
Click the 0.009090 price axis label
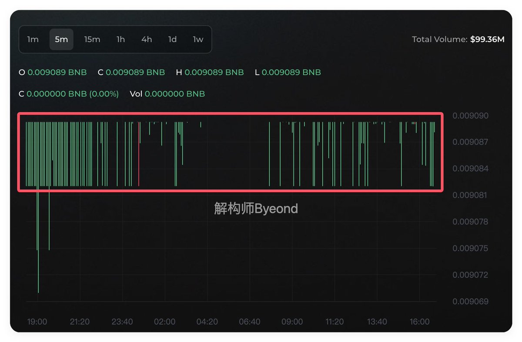[470, 116]
